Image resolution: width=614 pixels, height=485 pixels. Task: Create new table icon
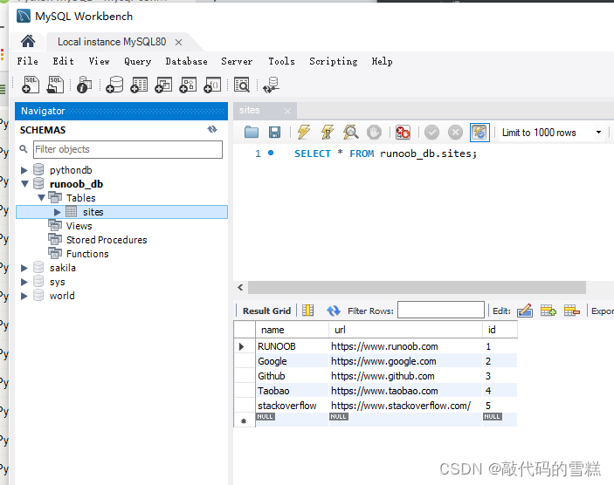[x=139, y=85]
